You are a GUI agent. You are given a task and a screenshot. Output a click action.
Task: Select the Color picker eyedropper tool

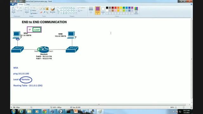(44, 12)
